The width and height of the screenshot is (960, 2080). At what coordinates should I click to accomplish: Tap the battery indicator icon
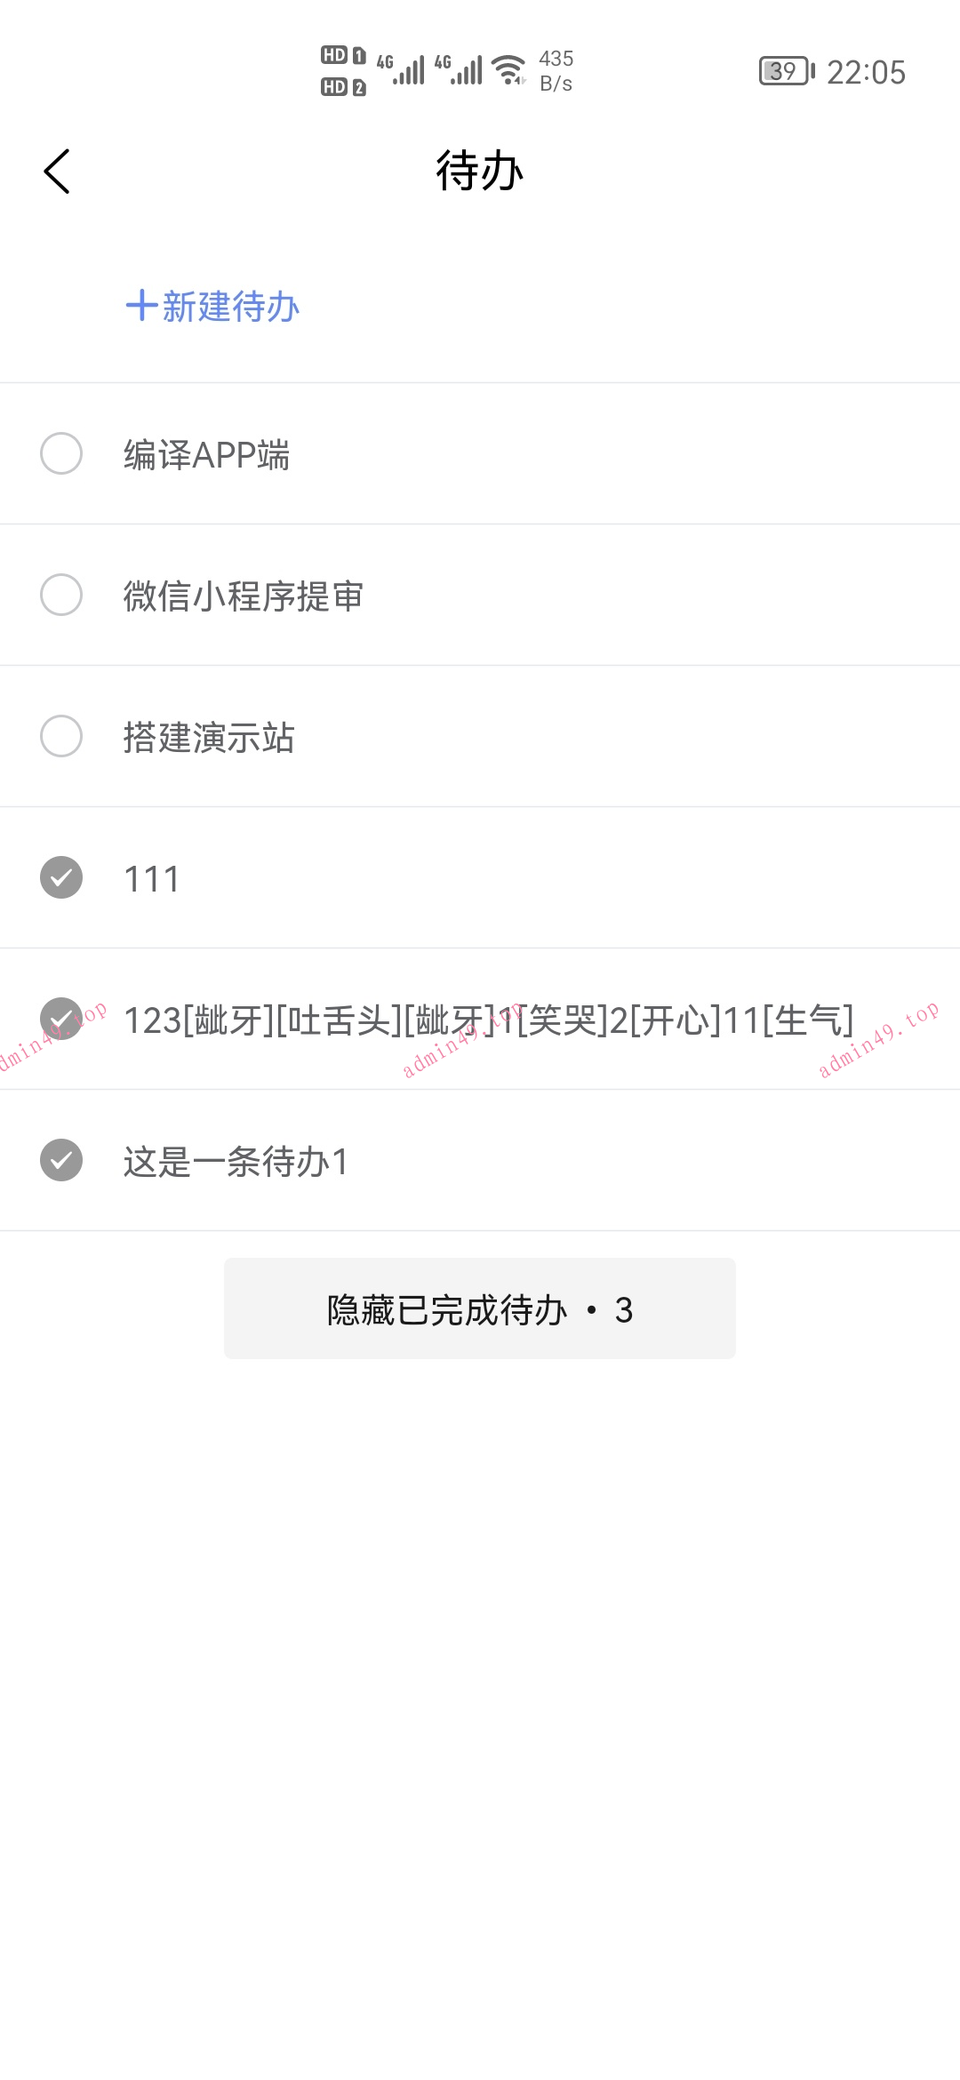787,71
